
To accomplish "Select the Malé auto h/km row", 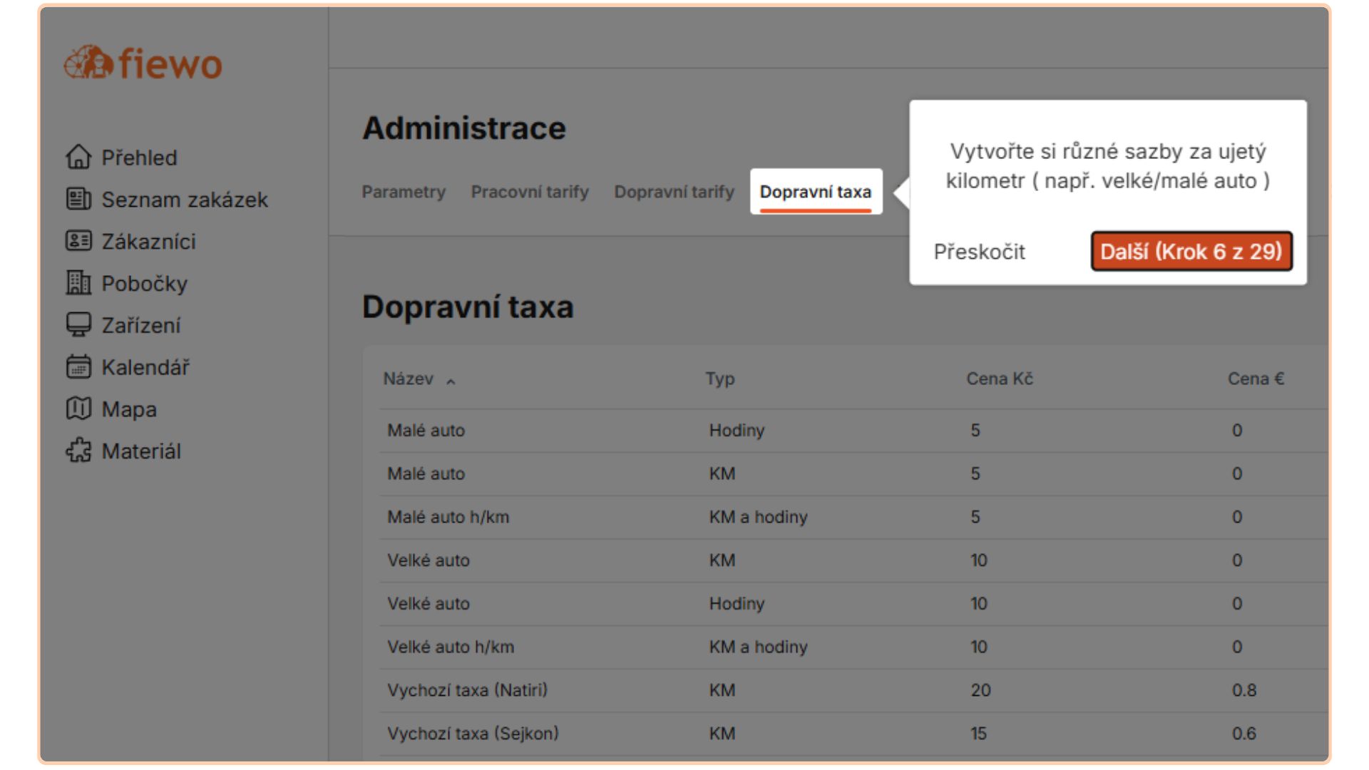I will click(448, 517).
